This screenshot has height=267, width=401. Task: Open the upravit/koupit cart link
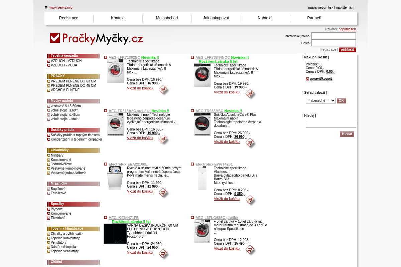pyautogui.click(x=320, y=79)
